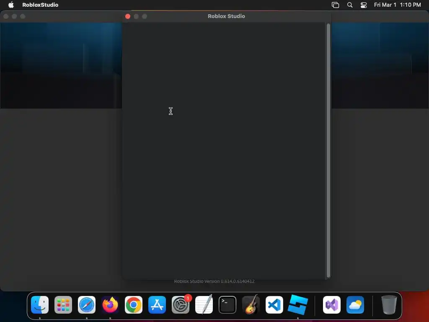Open Finder from the dock

[40, 305]
